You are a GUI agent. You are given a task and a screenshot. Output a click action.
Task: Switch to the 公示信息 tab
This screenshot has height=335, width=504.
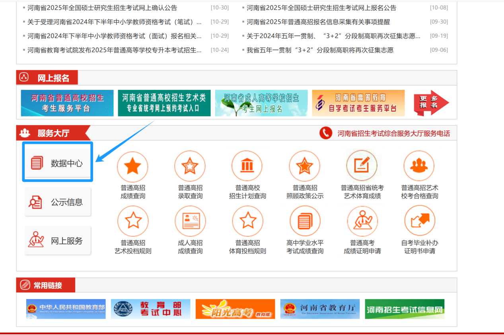(x=58, y=202)
